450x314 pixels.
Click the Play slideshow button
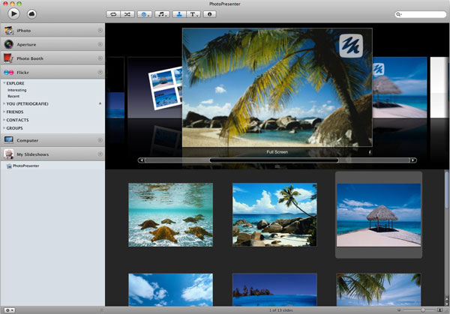(x=14, y=13)
